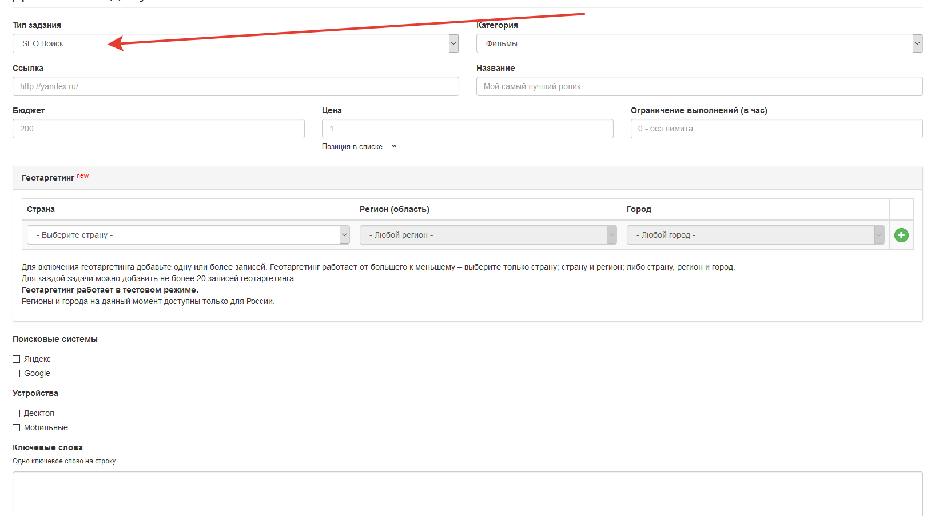The width and height of the screenshot is (927, 516).
Task: Open the Любой регион dropdown
Action: (488, 235)
